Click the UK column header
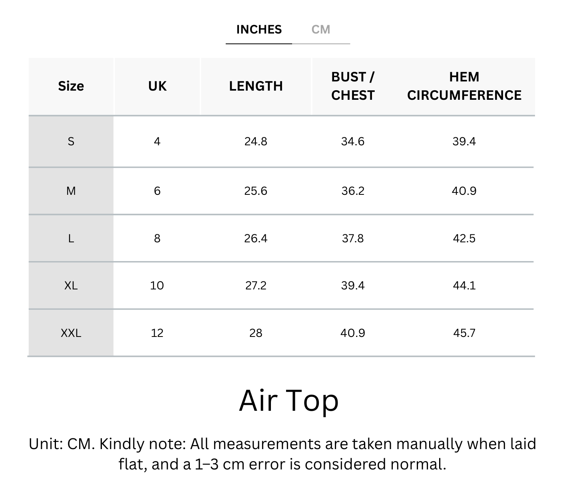The height and width of the screenshot is (495, 565). pyautogui.click(x=157, y=86)
